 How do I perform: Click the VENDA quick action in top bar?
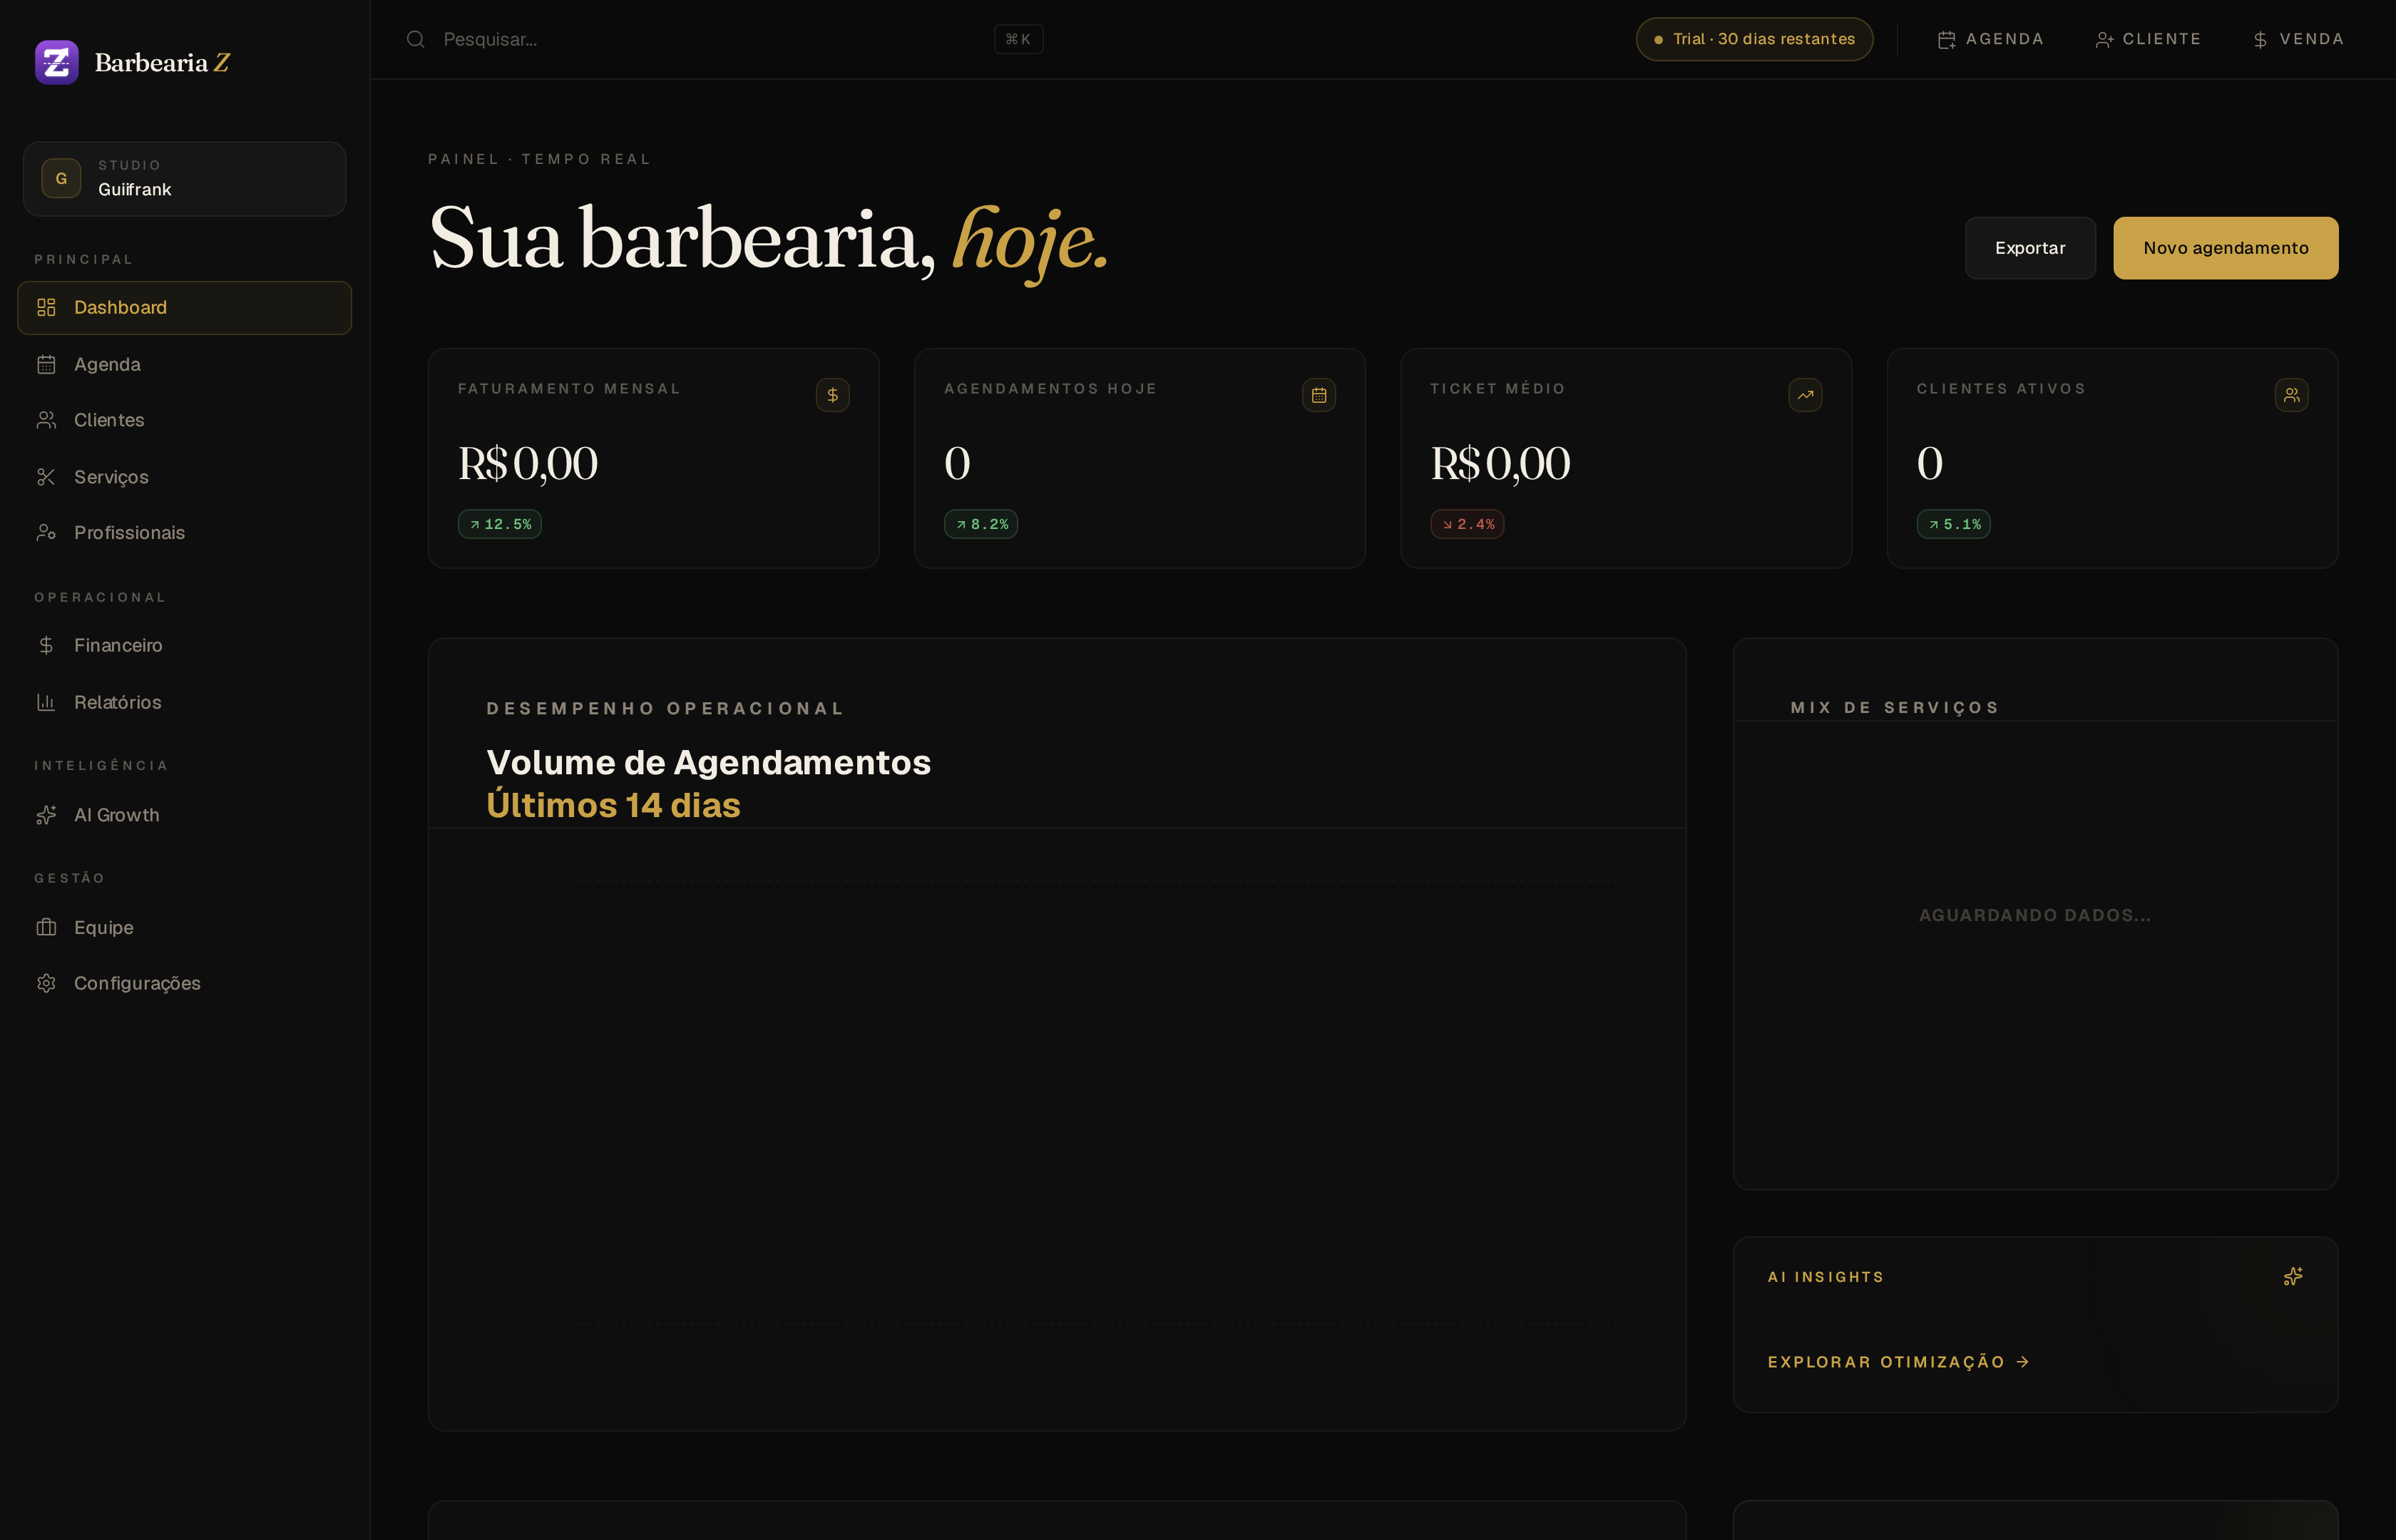2298,39
